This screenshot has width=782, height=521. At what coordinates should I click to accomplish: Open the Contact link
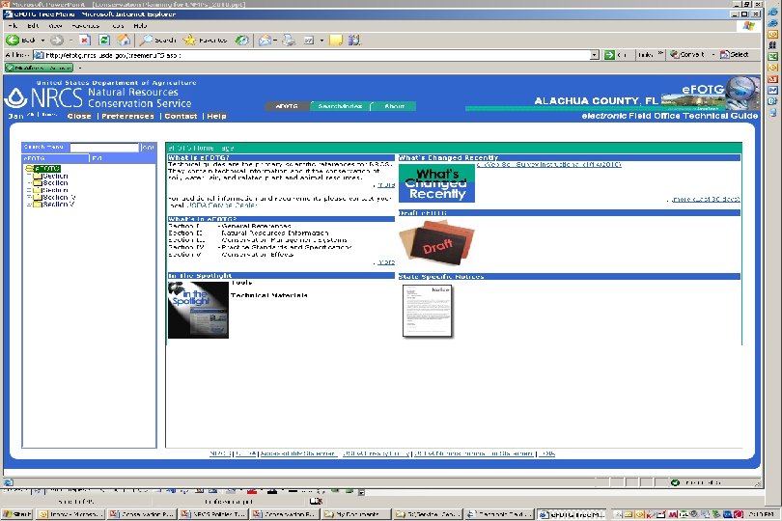point(181,116)
